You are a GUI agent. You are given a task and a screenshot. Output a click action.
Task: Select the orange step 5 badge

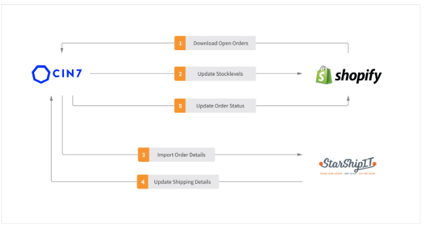coord(180,106)
